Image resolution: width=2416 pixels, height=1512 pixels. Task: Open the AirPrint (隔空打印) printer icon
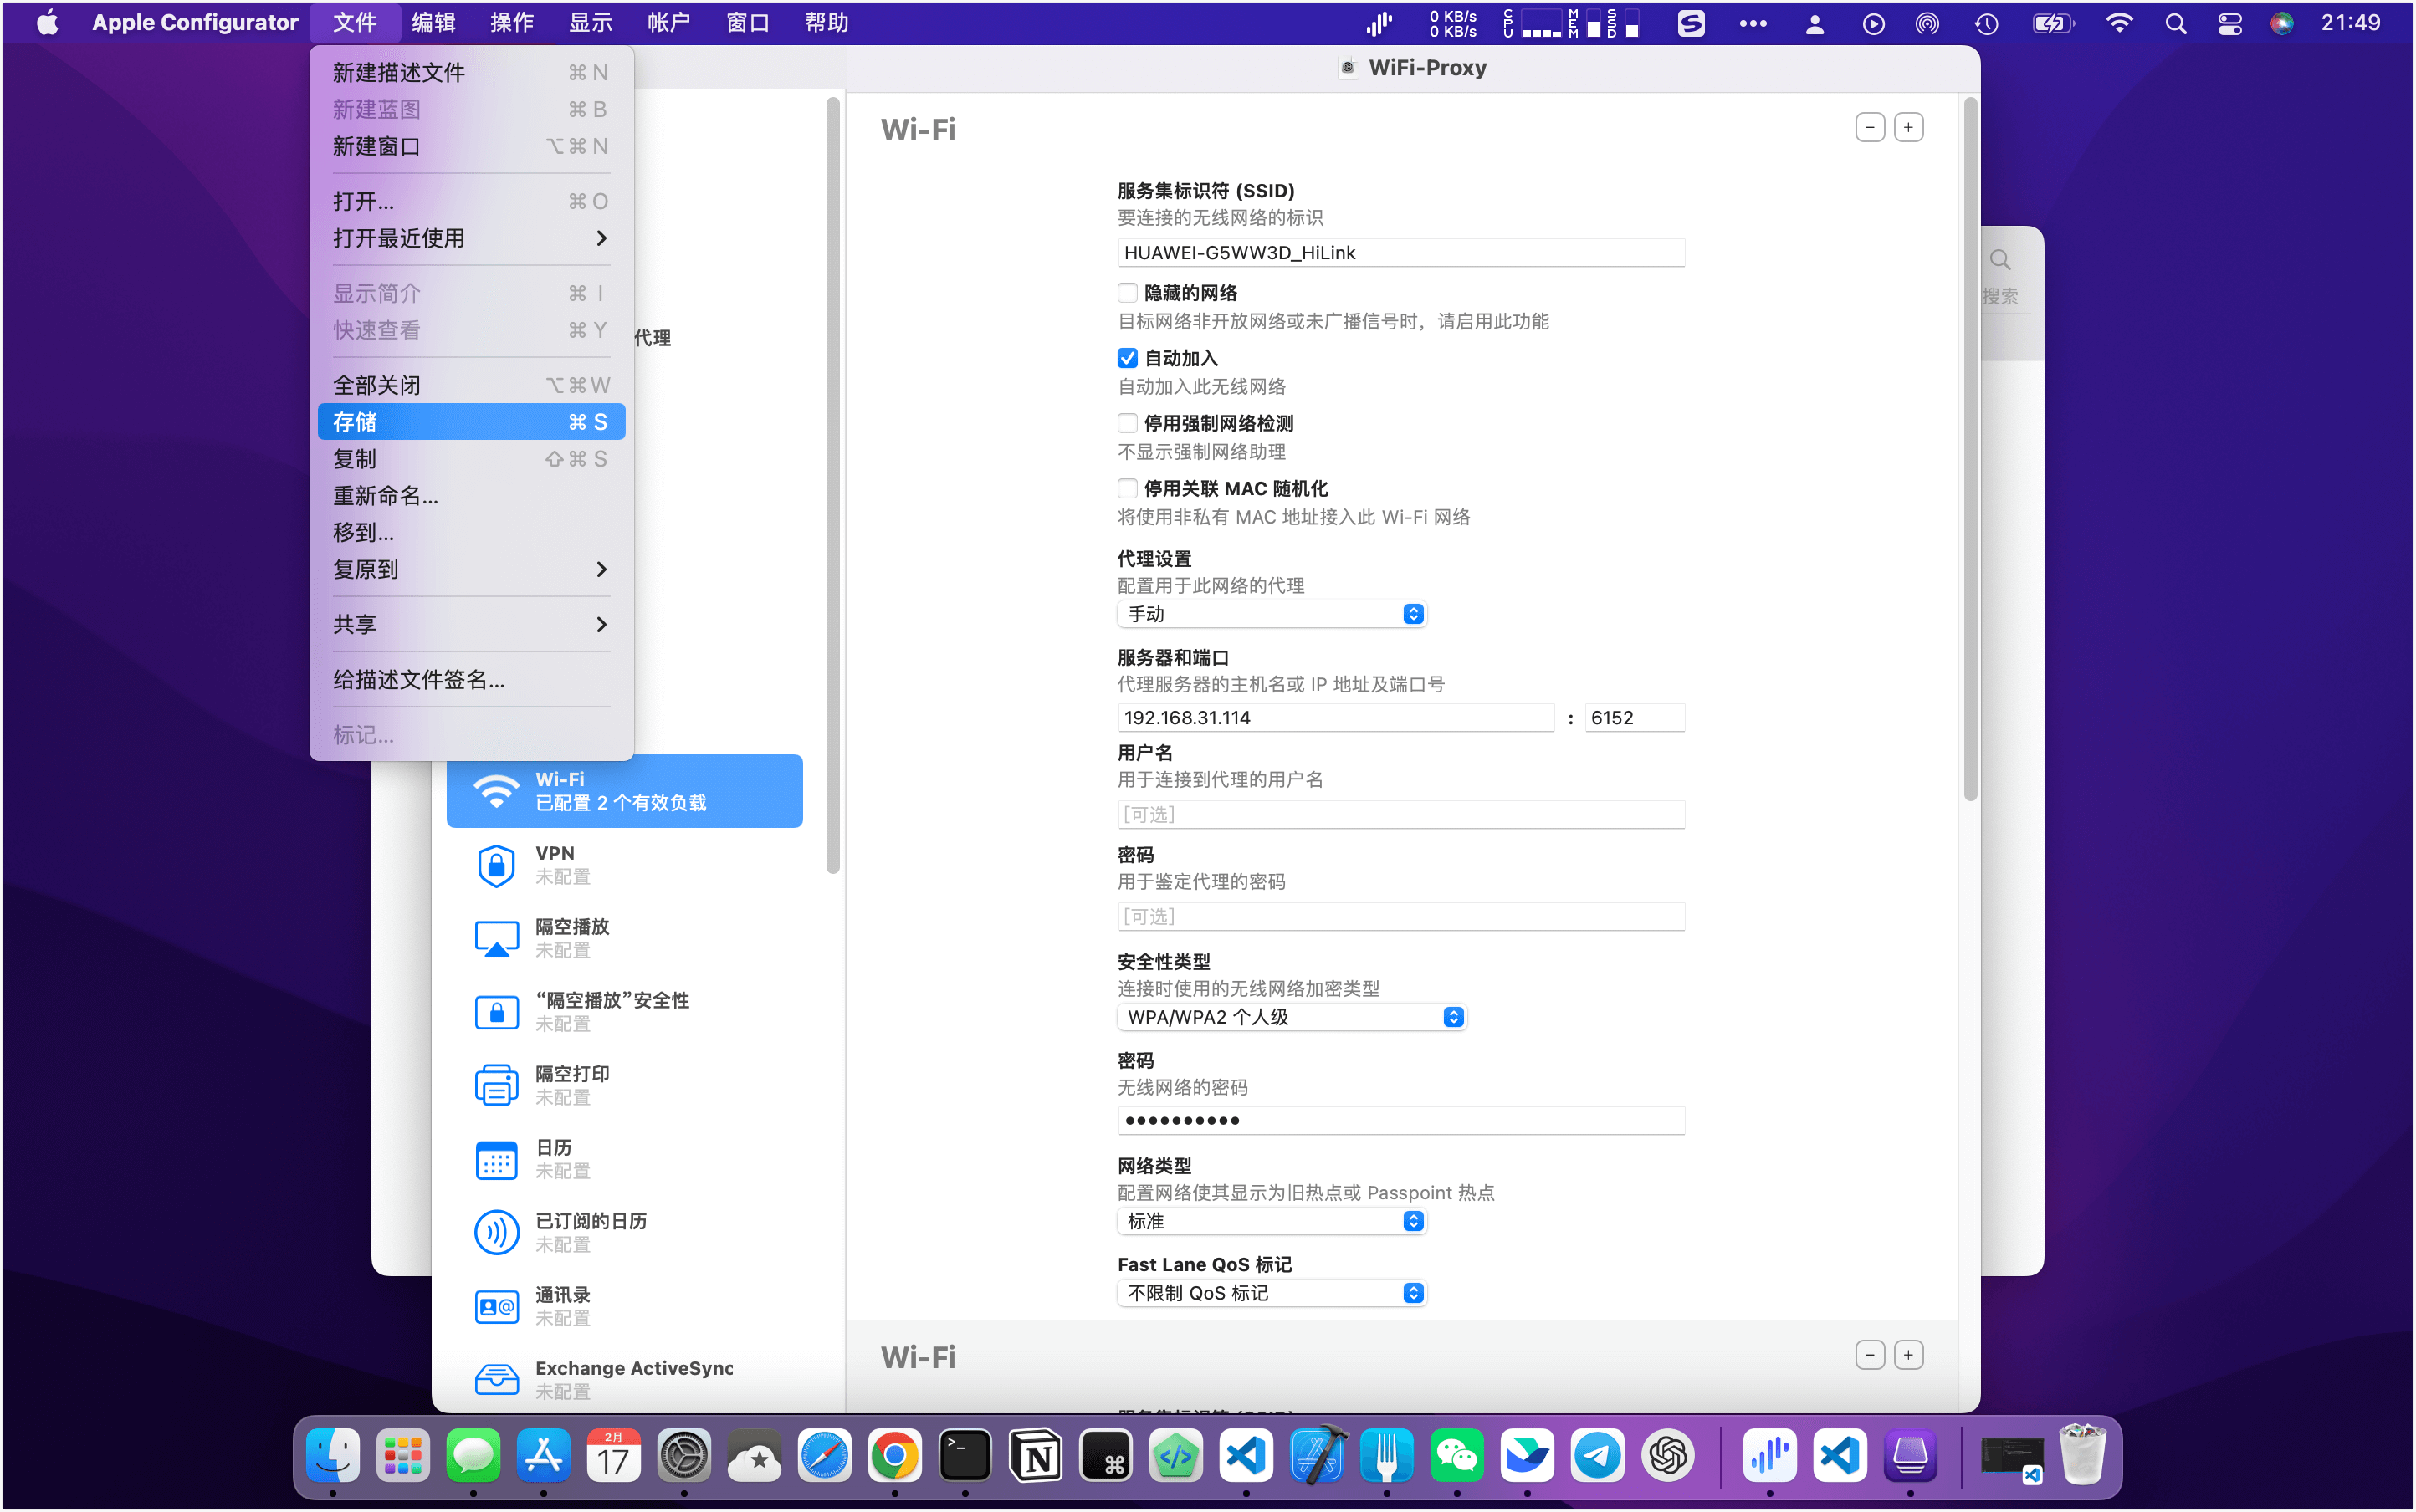[x=496, y=1085]
